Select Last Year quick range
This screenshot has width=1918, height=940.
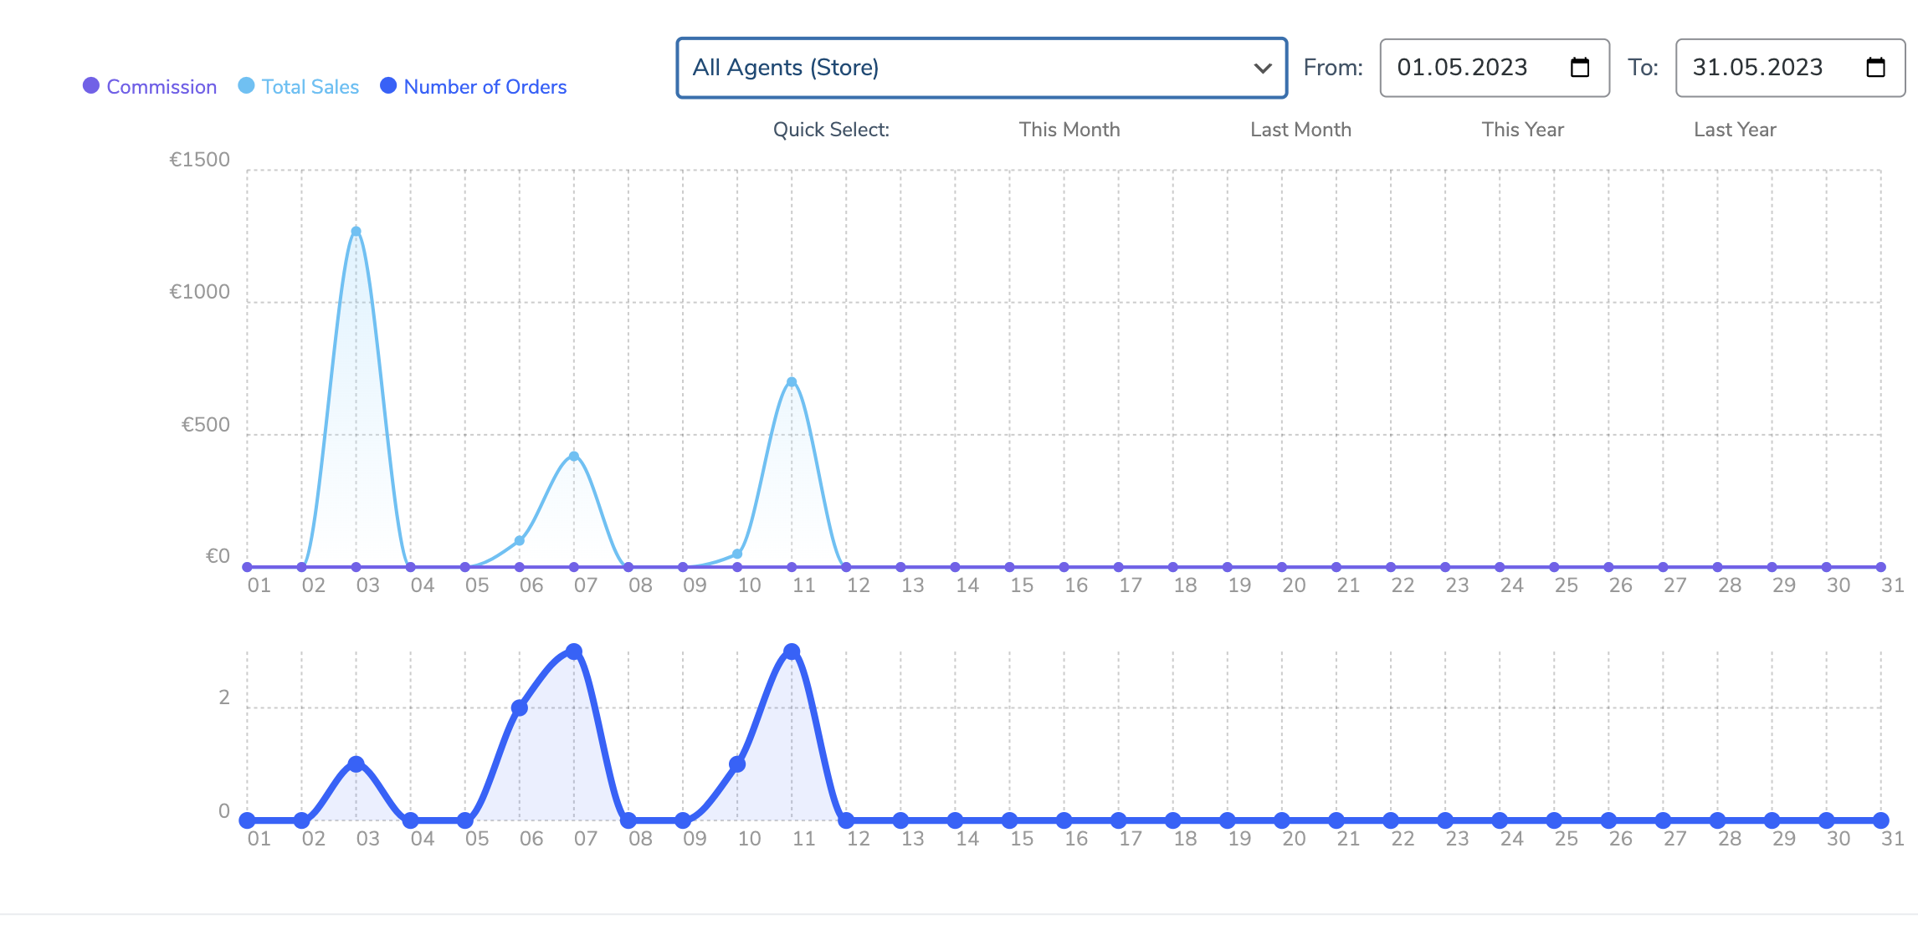point(1735,130)
